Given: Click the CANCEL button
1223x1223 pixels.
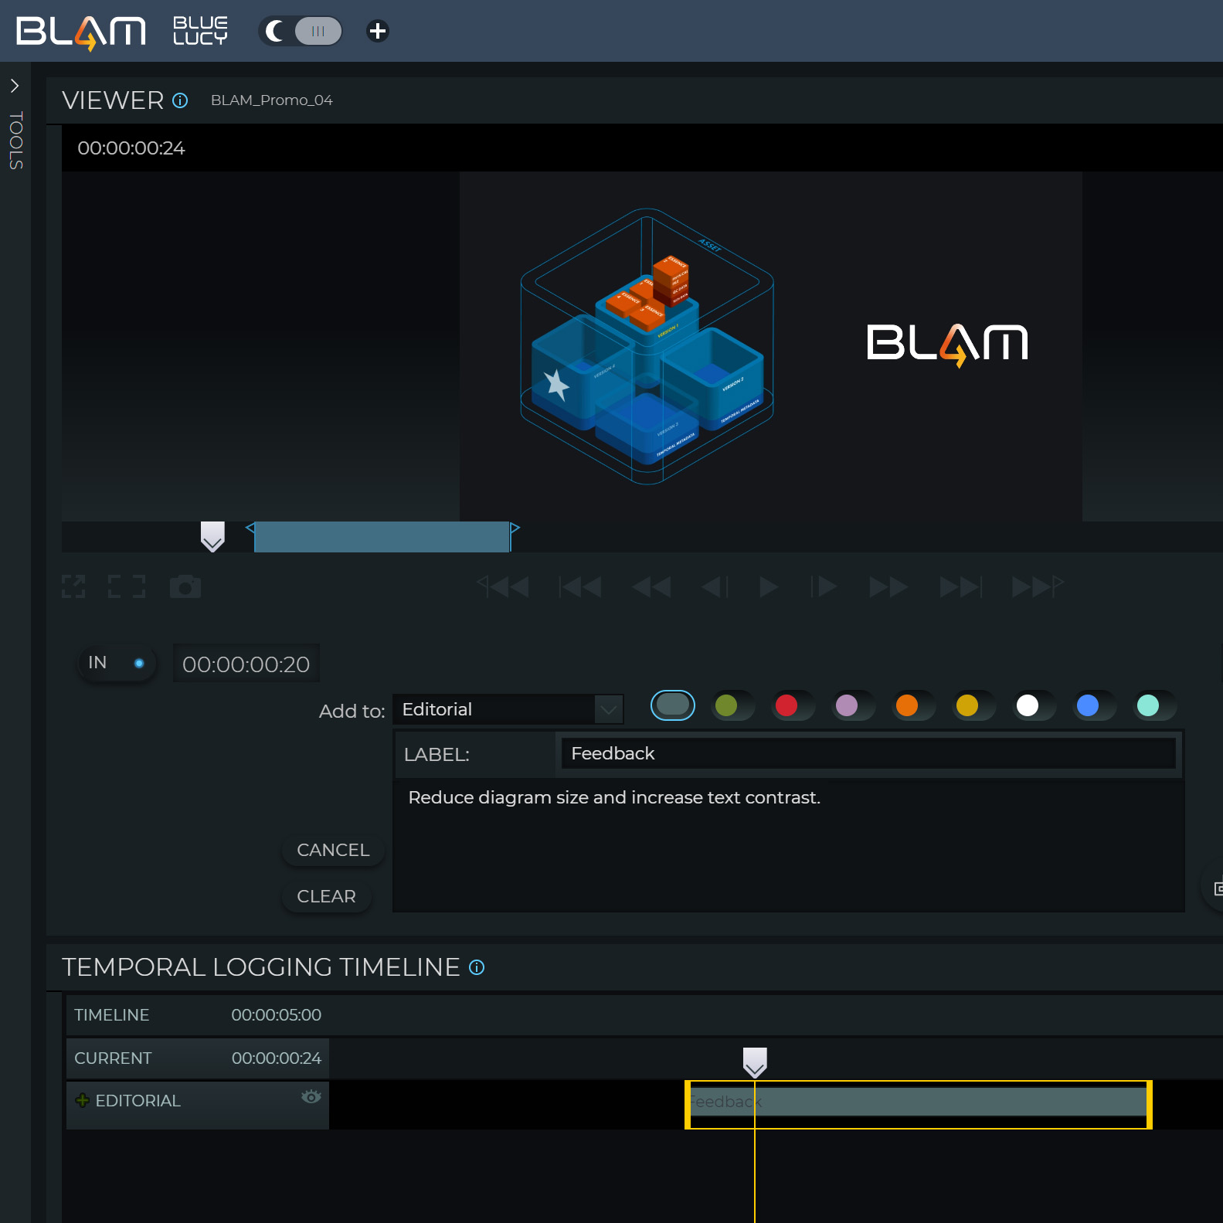Looking at the screenshot, I should tap(333, 850).
